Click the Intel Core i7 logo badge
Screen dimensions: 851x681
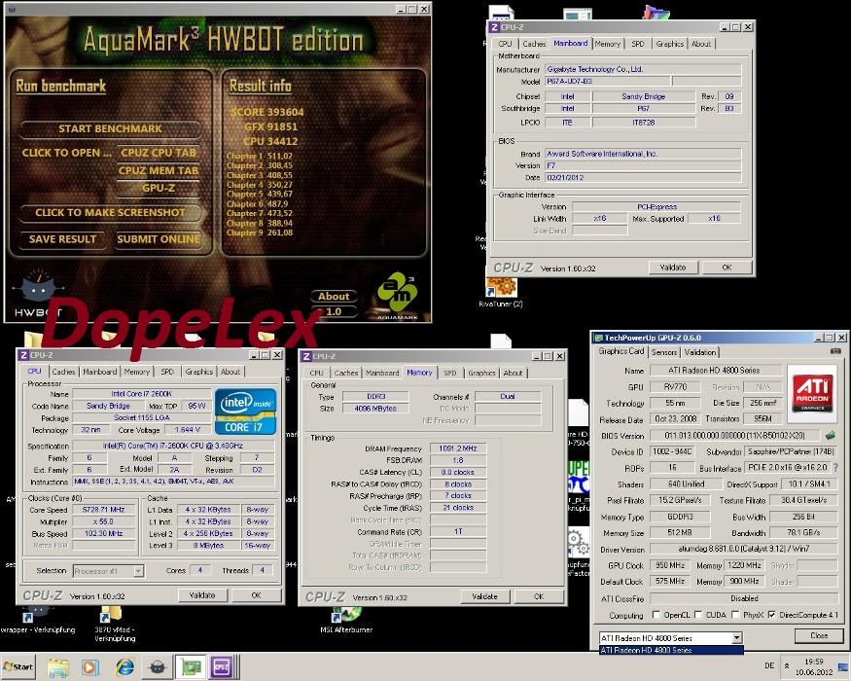click(246, 412)
